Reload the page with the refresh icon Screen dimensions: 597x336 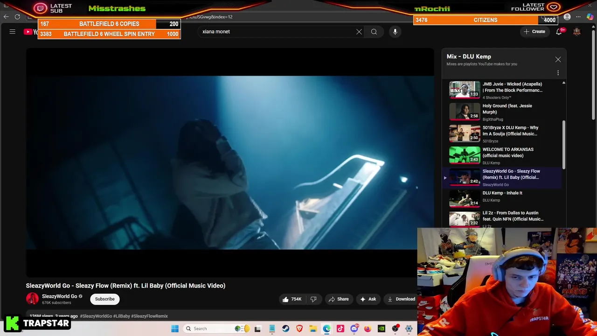click(17, 17)
